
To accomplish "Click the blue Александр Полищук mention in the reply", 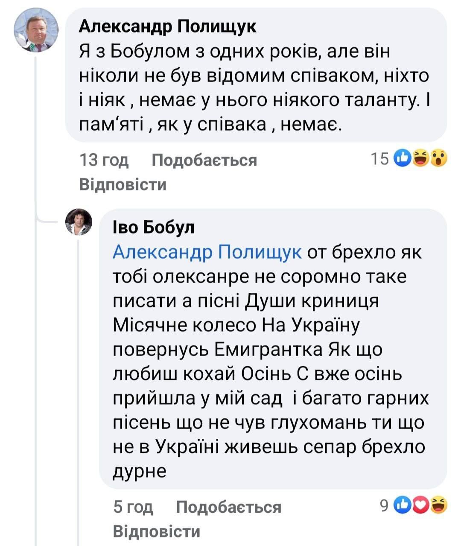I will click(x=207, y=252).
